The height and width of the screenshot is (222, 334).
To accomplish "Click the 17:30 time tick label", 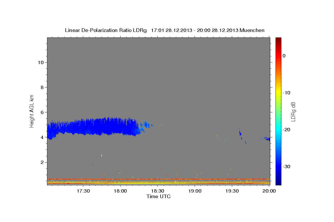I will [x=83, y=191].
